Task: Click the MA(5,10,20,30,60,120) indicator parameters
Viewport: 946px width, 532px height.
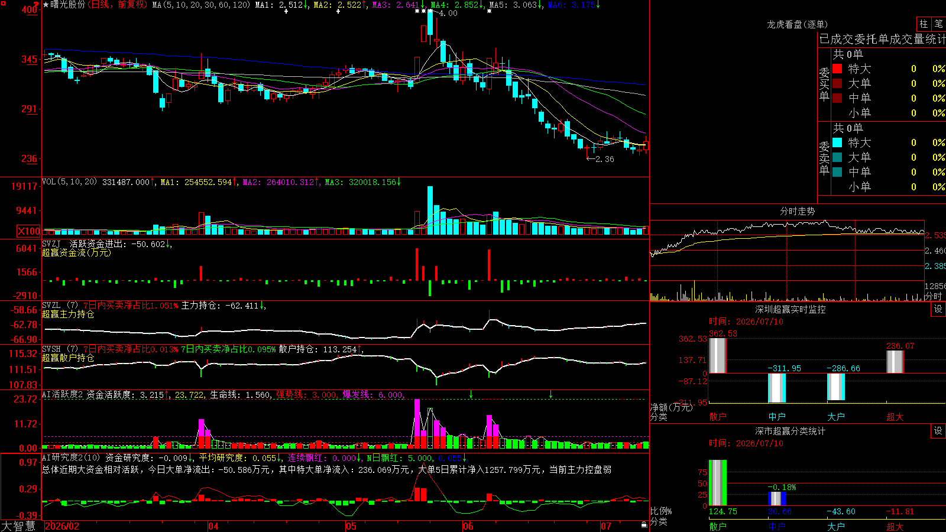Action: click(x=201, y=5)
